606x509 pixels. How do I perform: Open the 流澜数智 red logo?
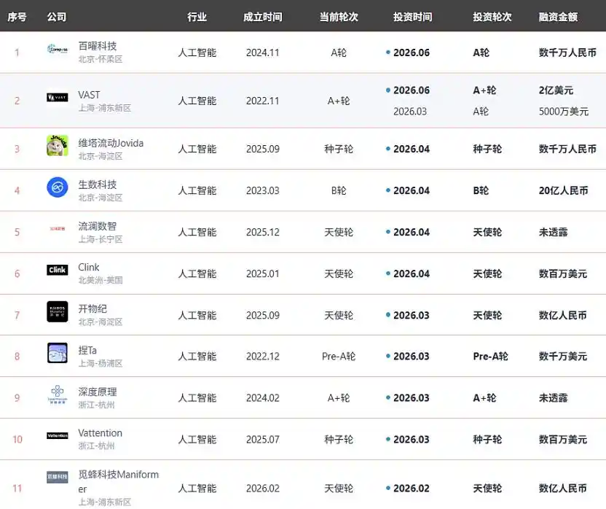point(58,229)
